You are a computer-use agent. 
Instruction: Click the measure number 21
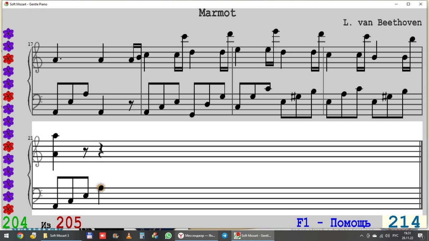[30, 138]
